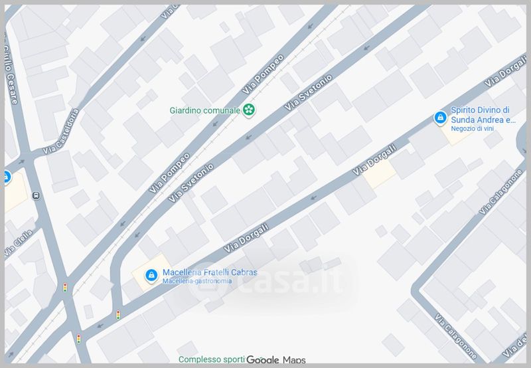Click the Via Clelia street label
Image resolution: width=531 pixels, height=368 pixels.
click(19, 242)
